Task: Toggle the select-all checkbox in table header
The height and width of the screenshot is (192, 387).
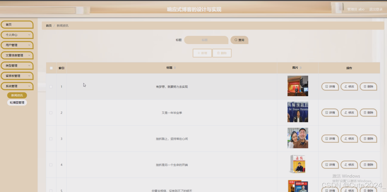Action: [x=51, y=68]
